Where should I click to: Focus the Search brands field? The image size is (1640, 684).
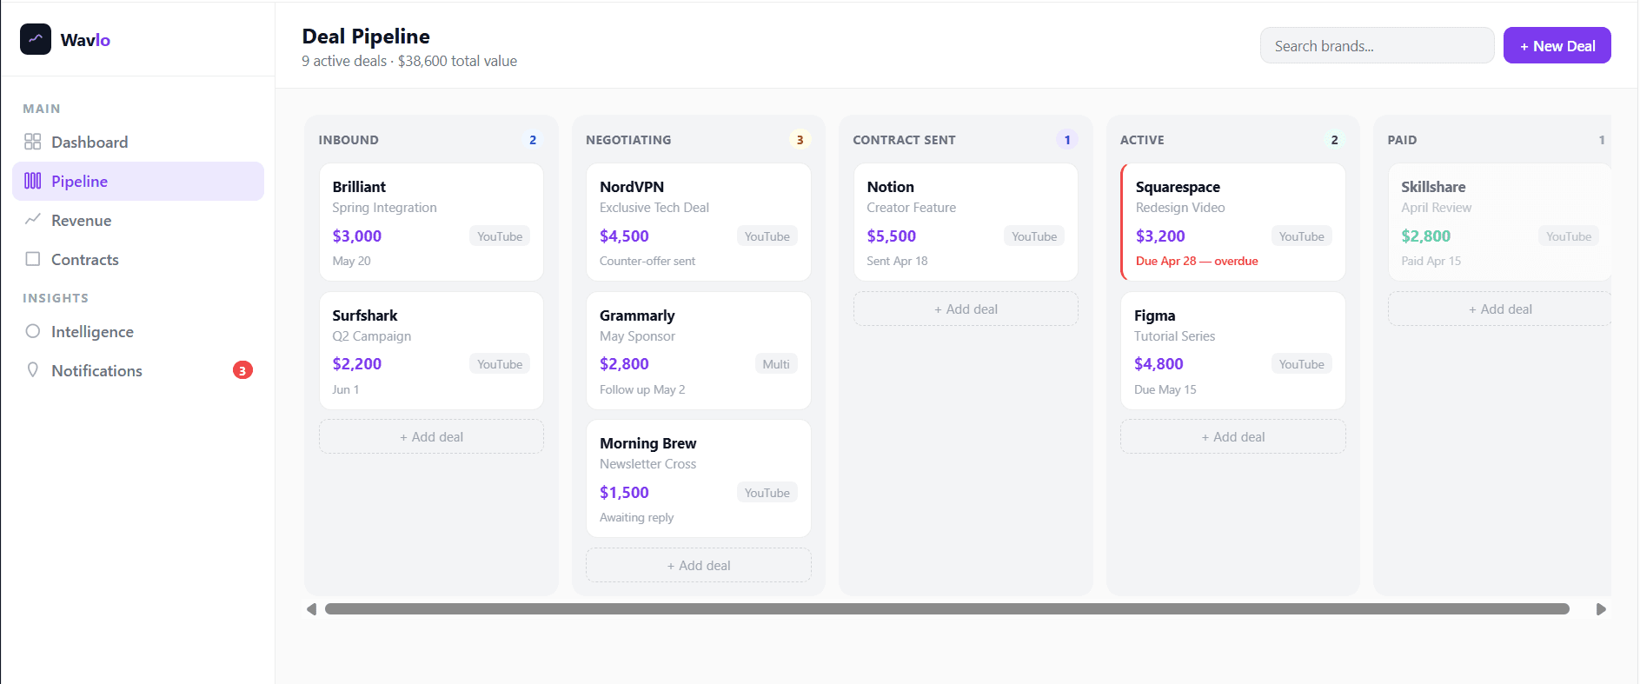(1377, 45)
